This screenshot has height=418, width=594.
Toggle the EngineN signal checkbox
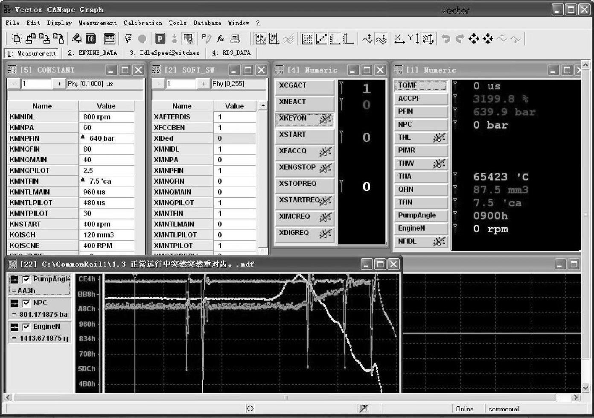[26, 327]
